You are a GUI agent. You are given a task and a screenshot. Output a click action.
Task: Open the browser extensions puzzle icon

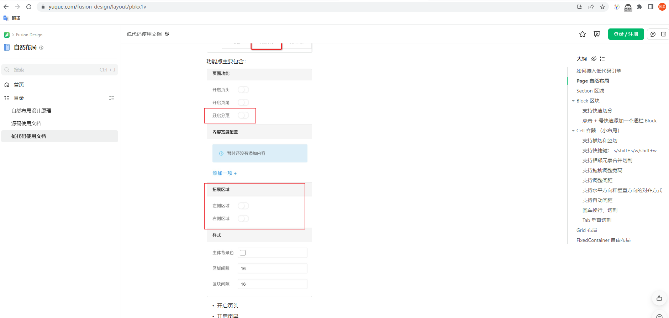coord(639,7)
